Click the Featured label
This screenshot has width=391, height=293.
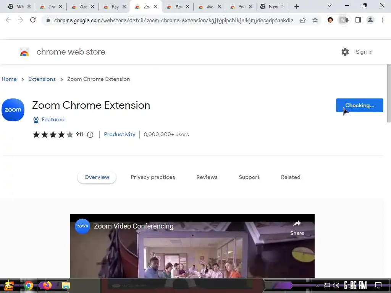(x=53, y=119)
